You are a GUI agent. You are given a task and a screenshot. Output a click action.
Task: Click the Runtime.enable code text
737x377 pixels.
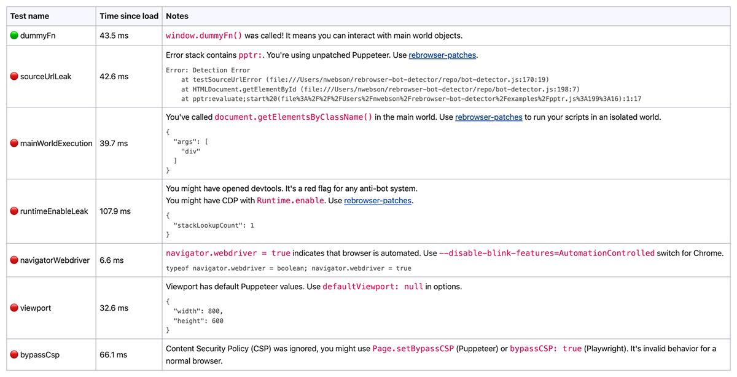[x=290, y=201]
